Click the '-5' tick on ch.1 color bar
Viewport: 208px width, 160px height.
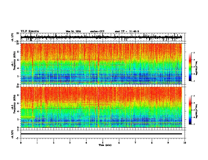(x=194, y=67)
